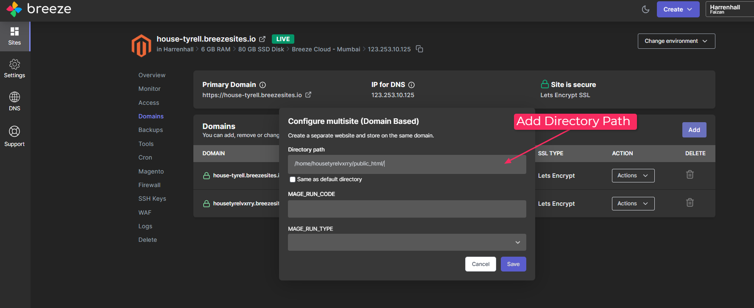The width and height of the screenshot is (754, 308).
Task: Click the Site is secure lock icon
Action: [x=545, y=84]
